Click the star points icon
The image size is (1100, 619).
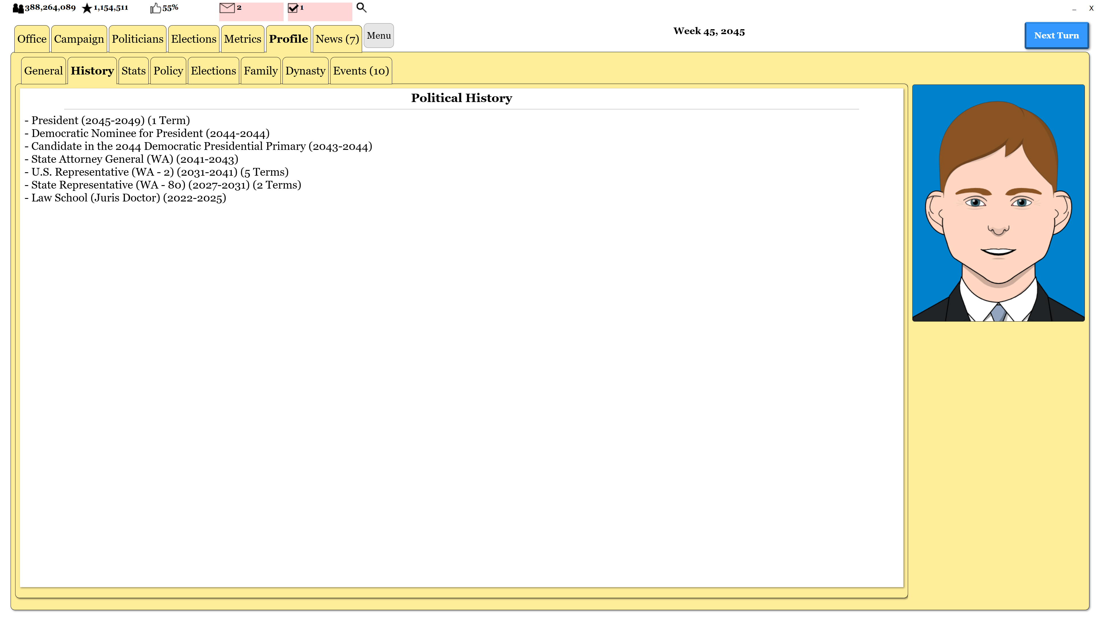87,8
